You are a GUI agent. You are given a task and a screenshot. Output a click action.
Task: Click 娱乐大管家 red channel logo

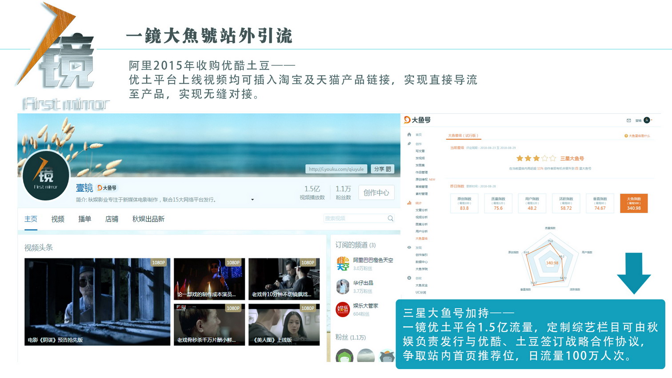[343, 309]
